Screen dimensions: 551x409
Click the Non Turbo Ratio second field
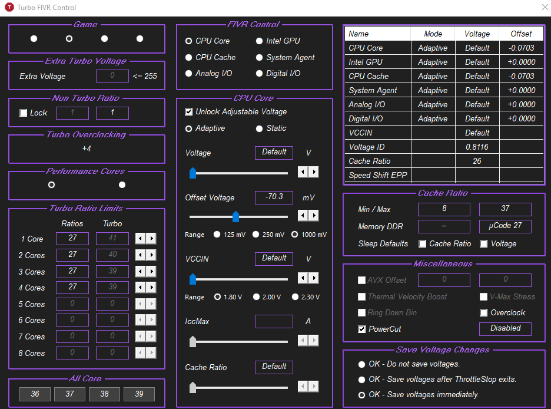(112, 113)
